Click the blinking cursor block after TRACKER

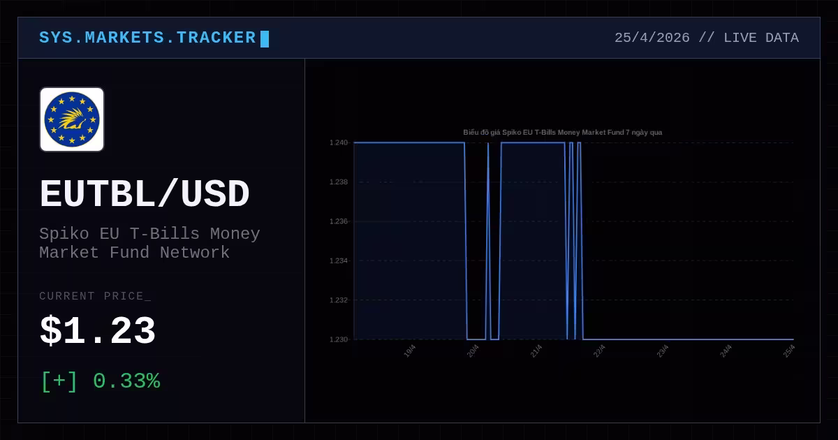tap(265, 38)
